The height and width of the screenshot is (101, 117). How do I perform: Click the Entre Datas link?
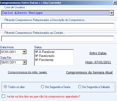(98, 53)
